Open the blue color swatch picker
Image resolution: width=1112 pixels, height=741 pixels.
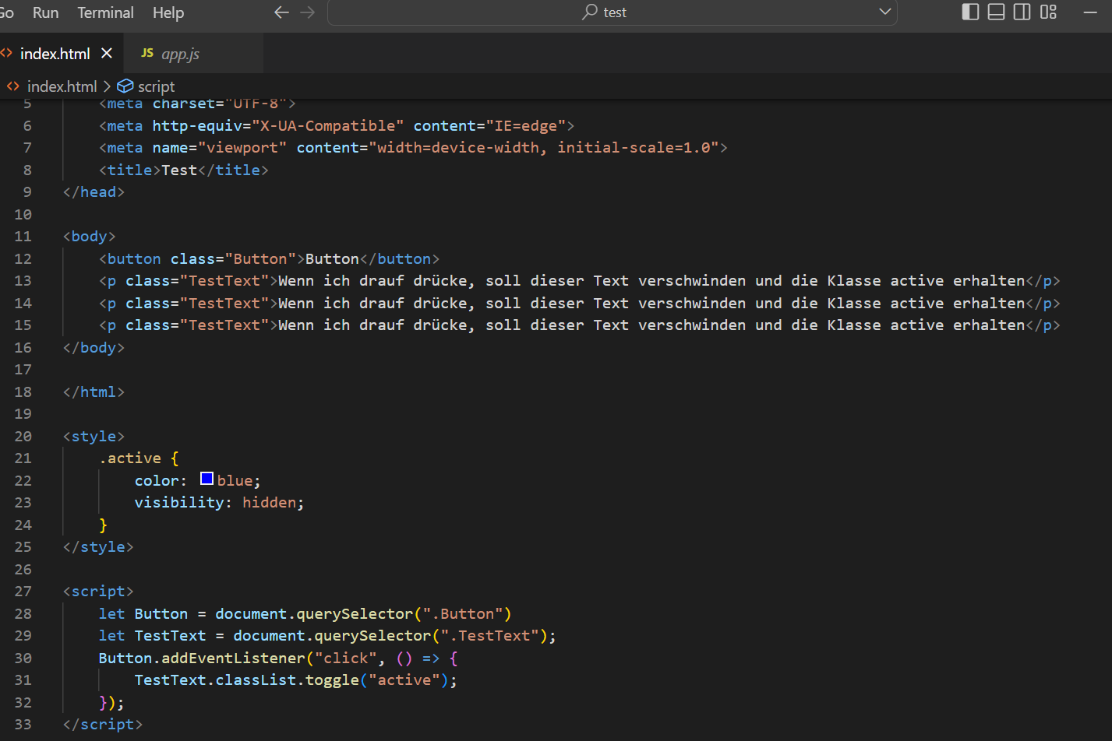tap(207, 479)
